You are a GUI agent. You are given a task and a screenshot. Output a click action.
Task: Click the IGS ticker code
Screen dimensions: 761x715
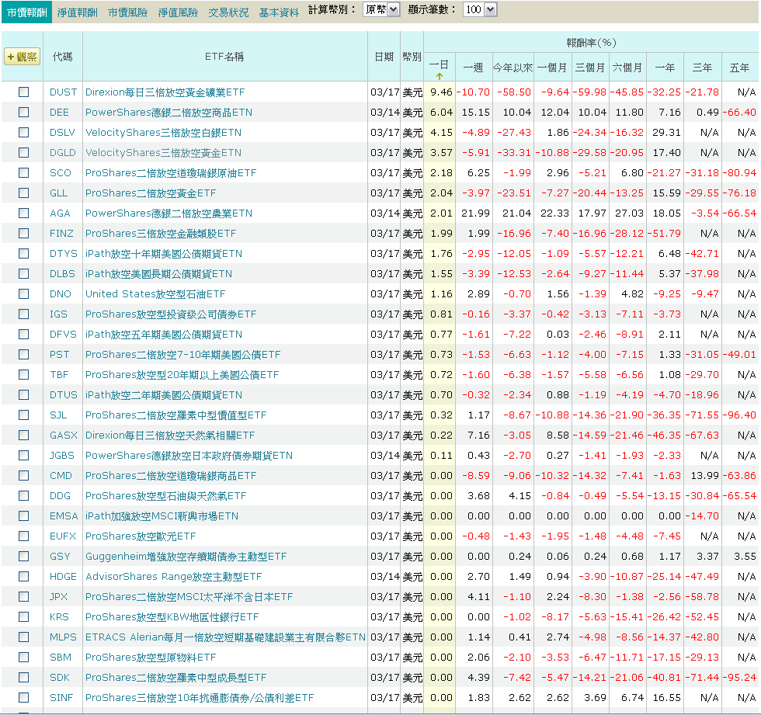point(58,314)
